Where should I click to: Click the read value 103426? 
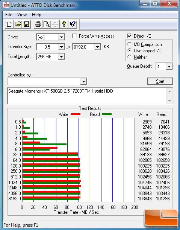pos(163,171)
